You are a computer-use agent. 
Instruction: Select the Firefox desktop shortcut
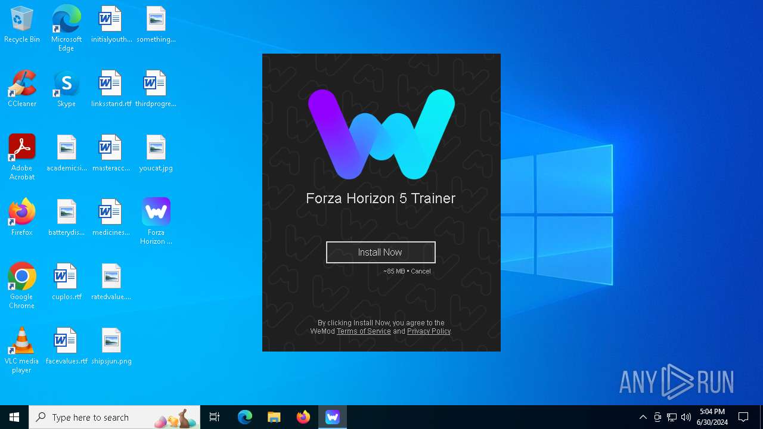point(22,218)
